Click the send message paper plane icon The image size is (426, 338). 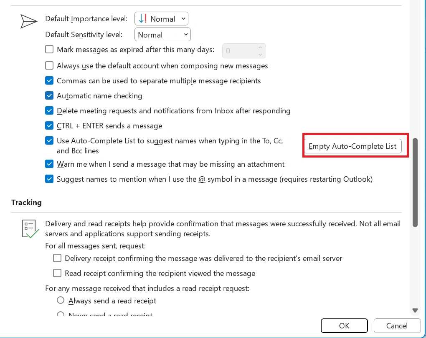pyautogui.click(x=29, y=21)
